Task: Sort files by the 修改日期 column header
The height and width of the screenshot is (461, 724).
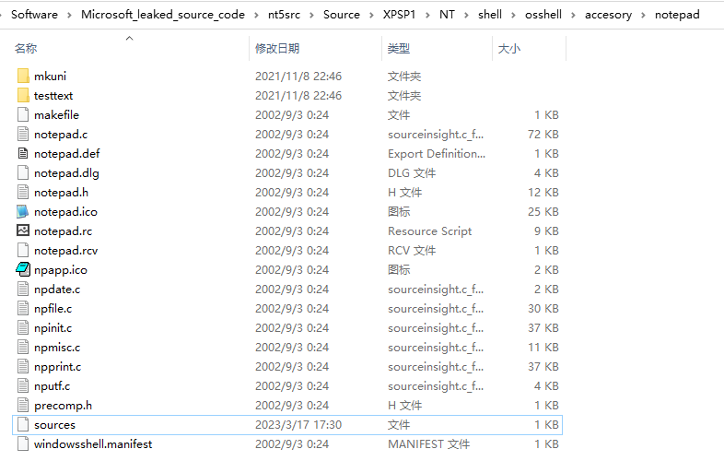Action: [x=277, y=48]
